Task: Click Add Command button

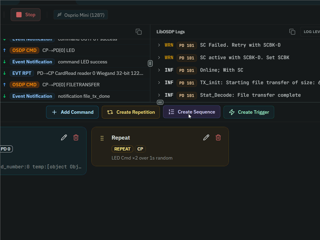Action: [x=72, y=112]
